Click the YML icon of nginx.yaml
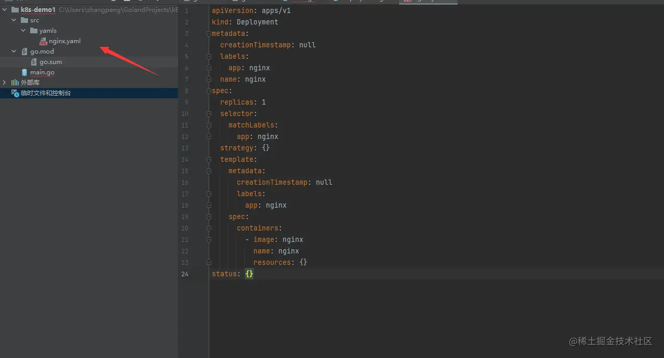 [43, 41]
